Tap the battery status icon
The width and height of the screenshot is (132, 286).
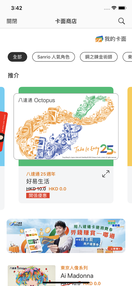tap(122, 8)
